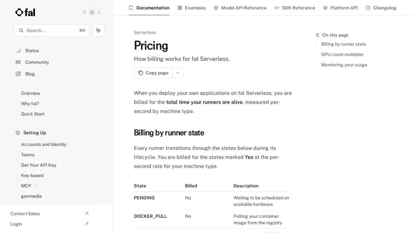The height and width of the screenshot is (233, 414).
Task: Click the Platform API layers icon
Action: 325,8
